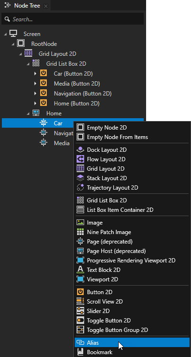Collapse the Home page host node
191x357 pixels.
pos(28,113)
